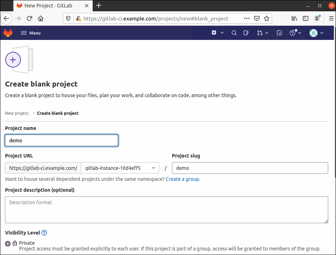Bookmark this page with the star icon
Image resolution: width=336 pixels, height=255 pixels.
click(x=267, y=18)
